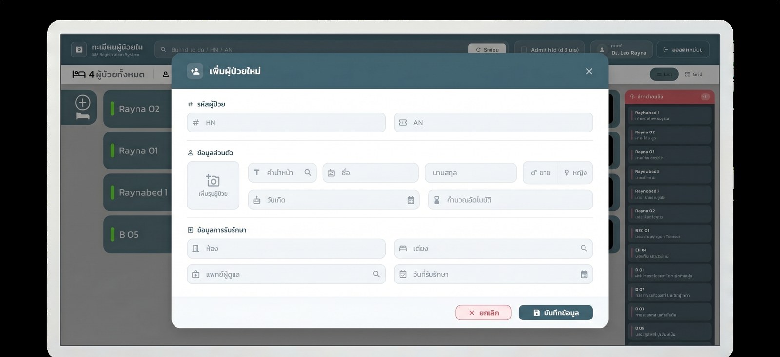780x357 pixels.
Task: Select B 05 patient card
Action: tap(138, 235)
